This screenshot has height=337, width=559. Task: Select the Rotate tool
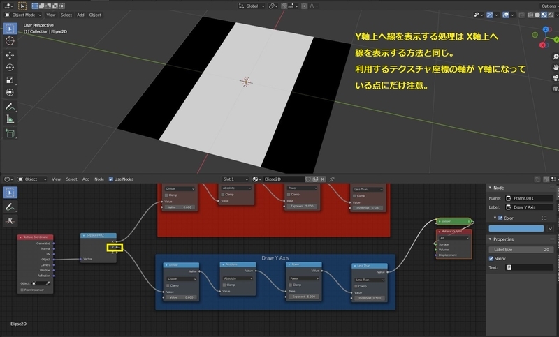10,68
